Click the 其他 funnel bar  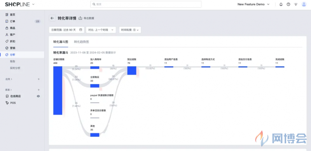94,135
